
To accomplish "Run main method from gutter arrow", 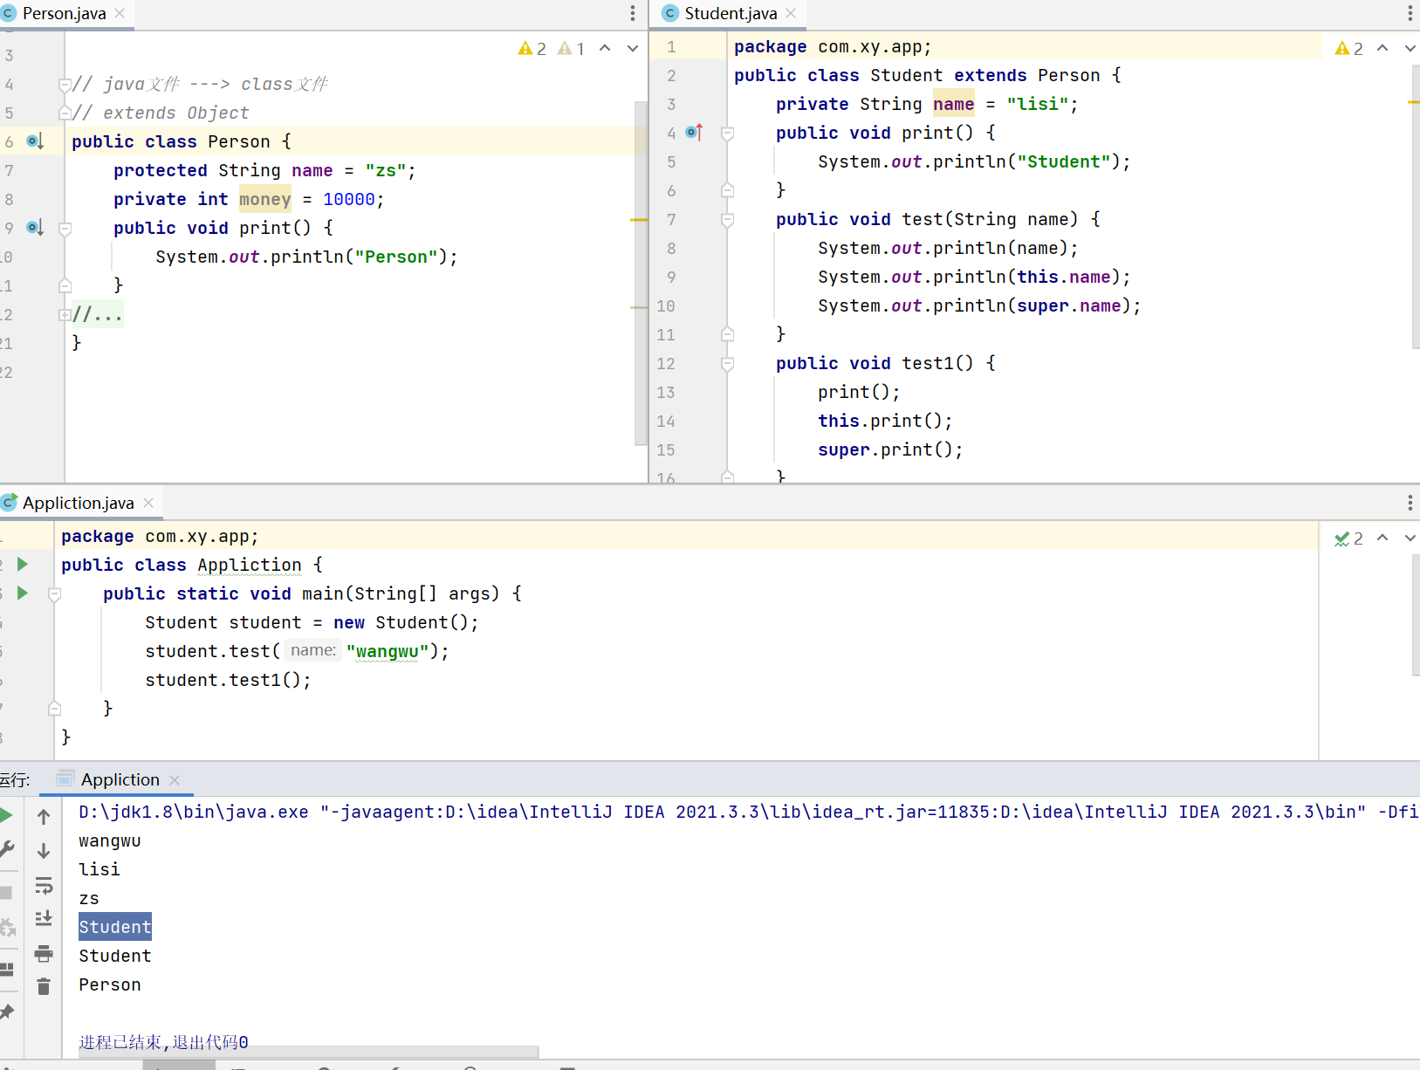I will (x=23, y=593).
